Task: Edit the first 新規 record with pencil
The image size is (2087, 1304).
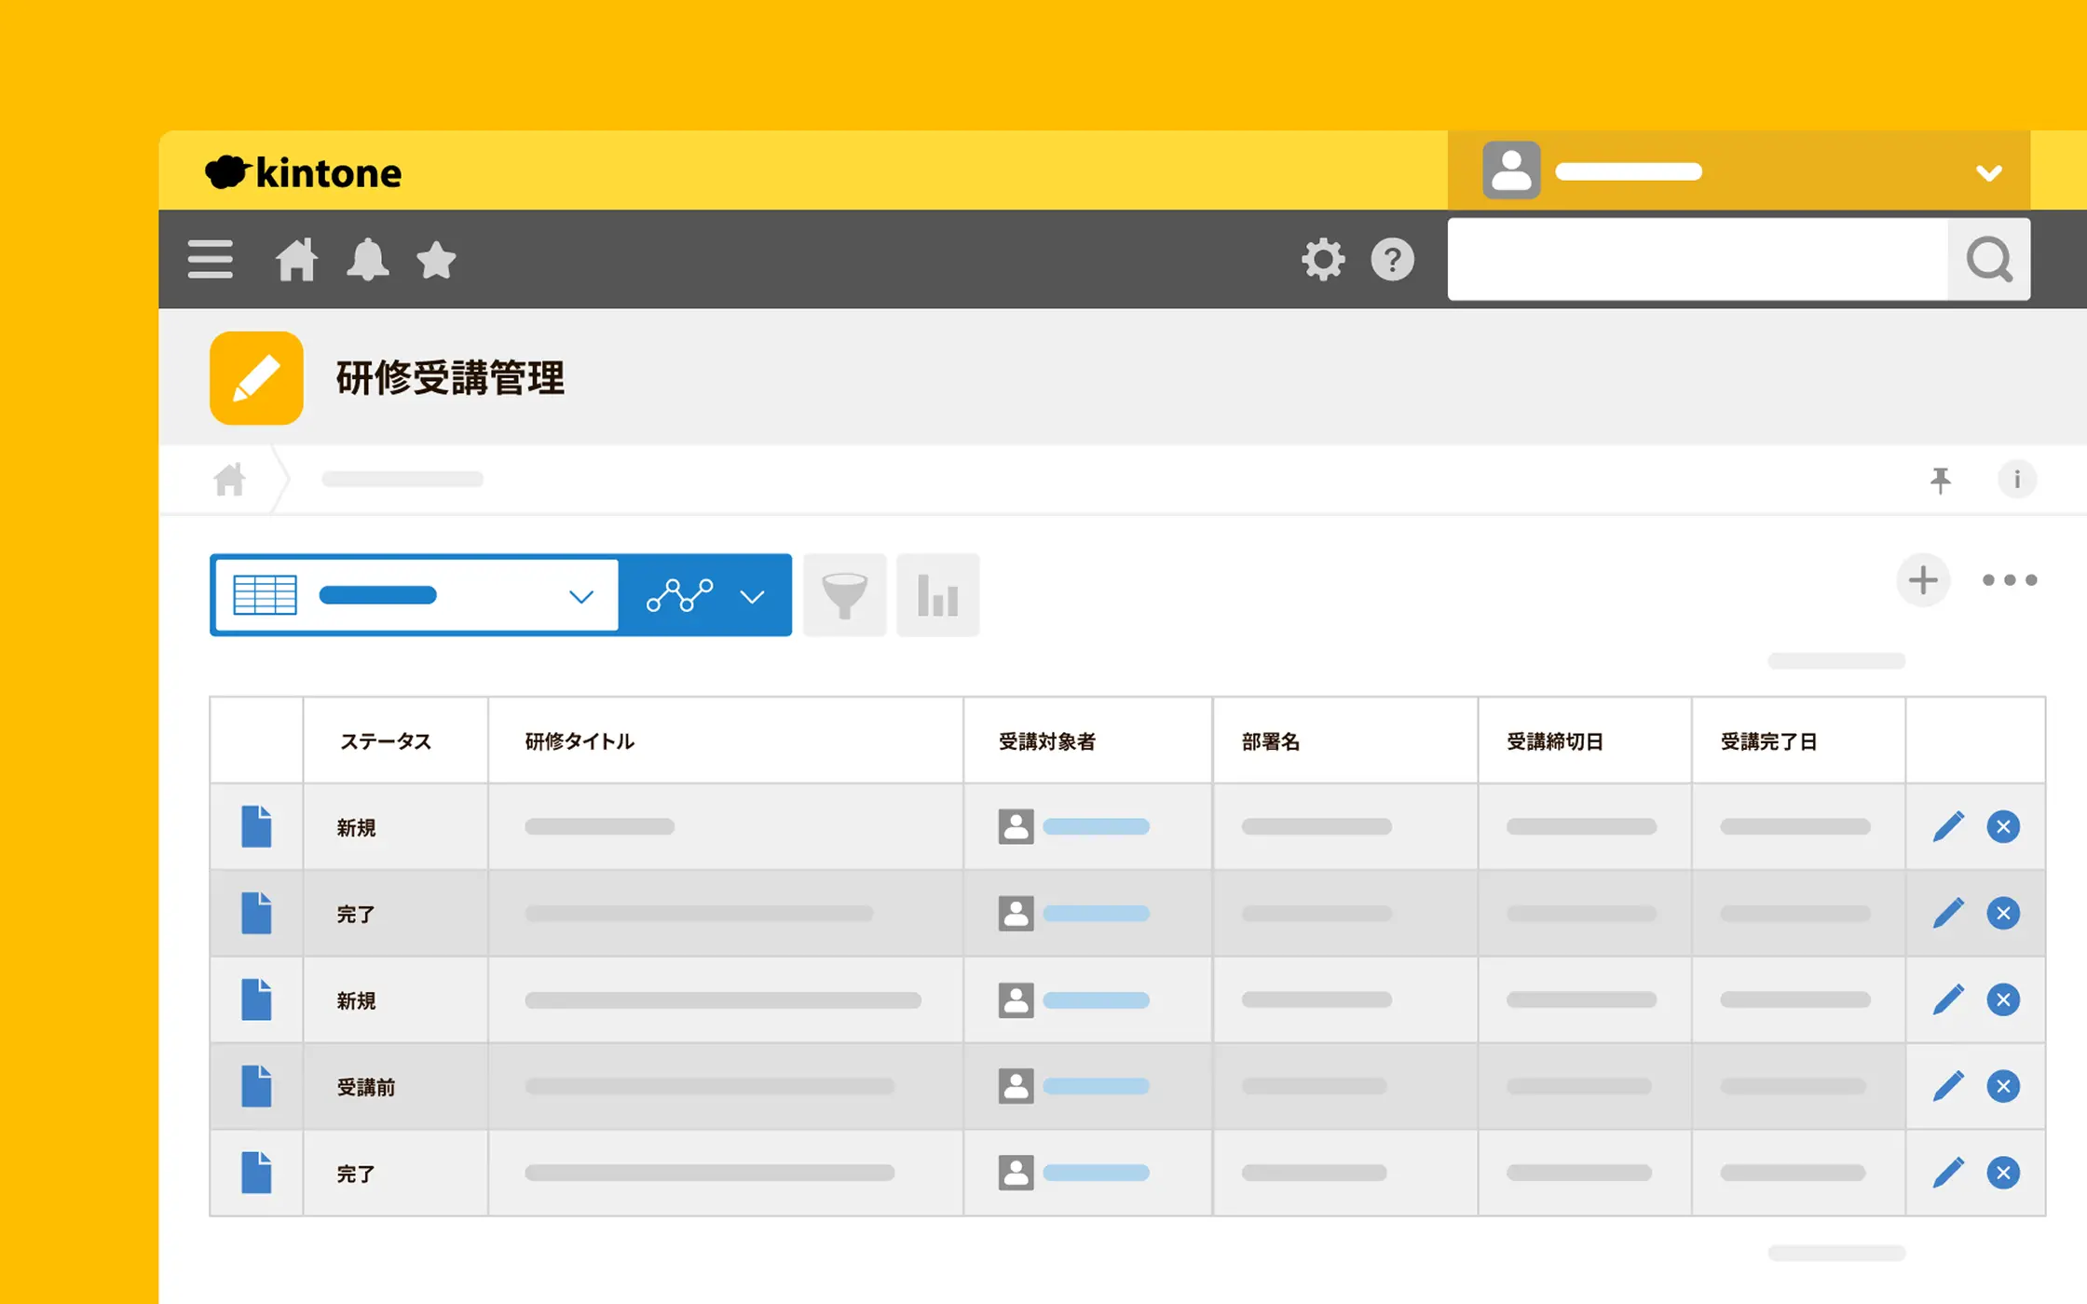Action: (x=1948, y=826)
